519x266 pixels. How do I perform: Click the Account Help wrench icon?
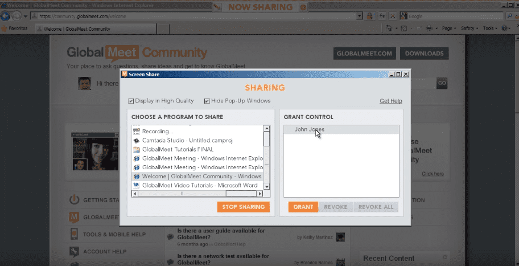74,251
